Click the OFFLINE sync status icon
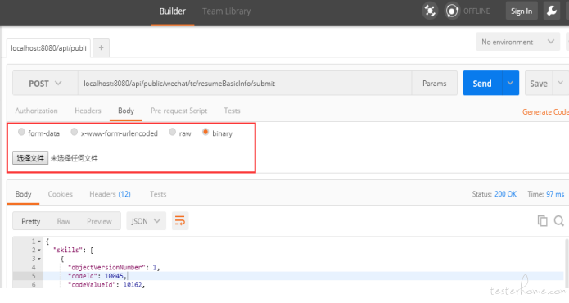569x303 pixels. (x=452, y=11)
